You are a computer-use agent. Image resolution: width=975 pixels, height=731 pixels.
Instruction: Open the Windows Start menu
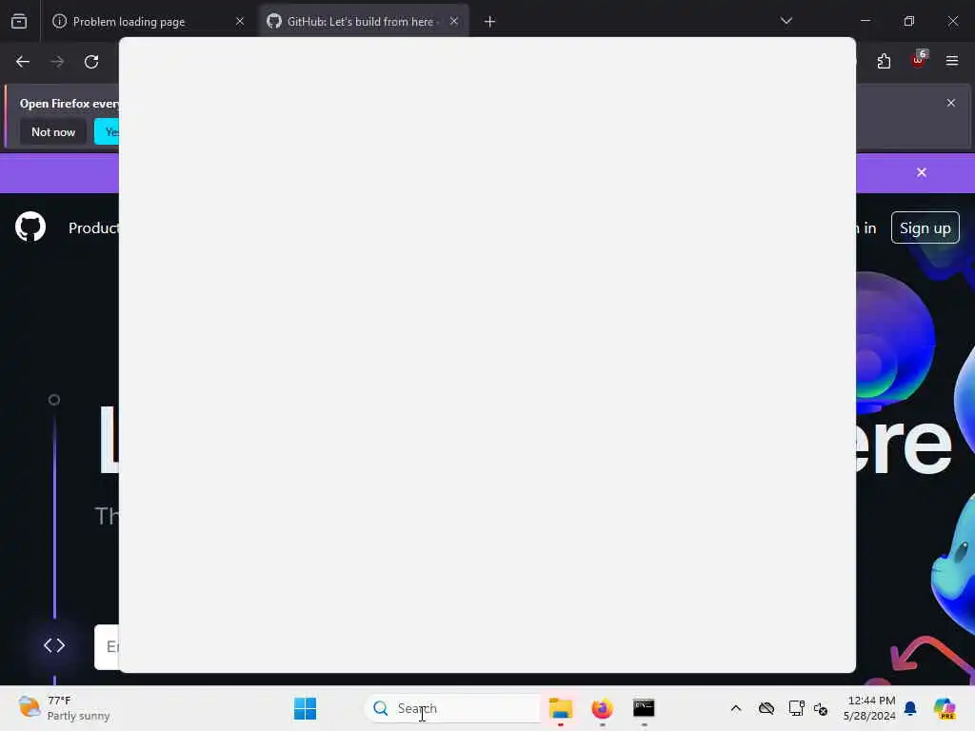pyautogui.click(x=305, y=708)
